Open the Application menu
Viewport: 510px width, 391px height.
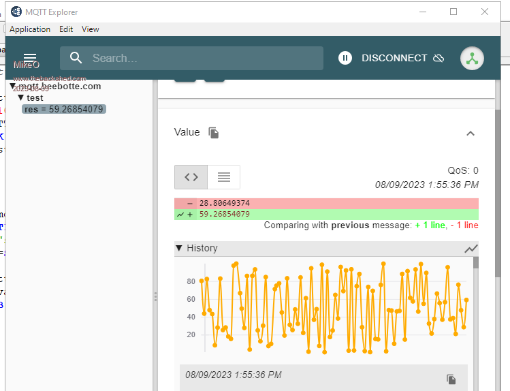(30, 29)
